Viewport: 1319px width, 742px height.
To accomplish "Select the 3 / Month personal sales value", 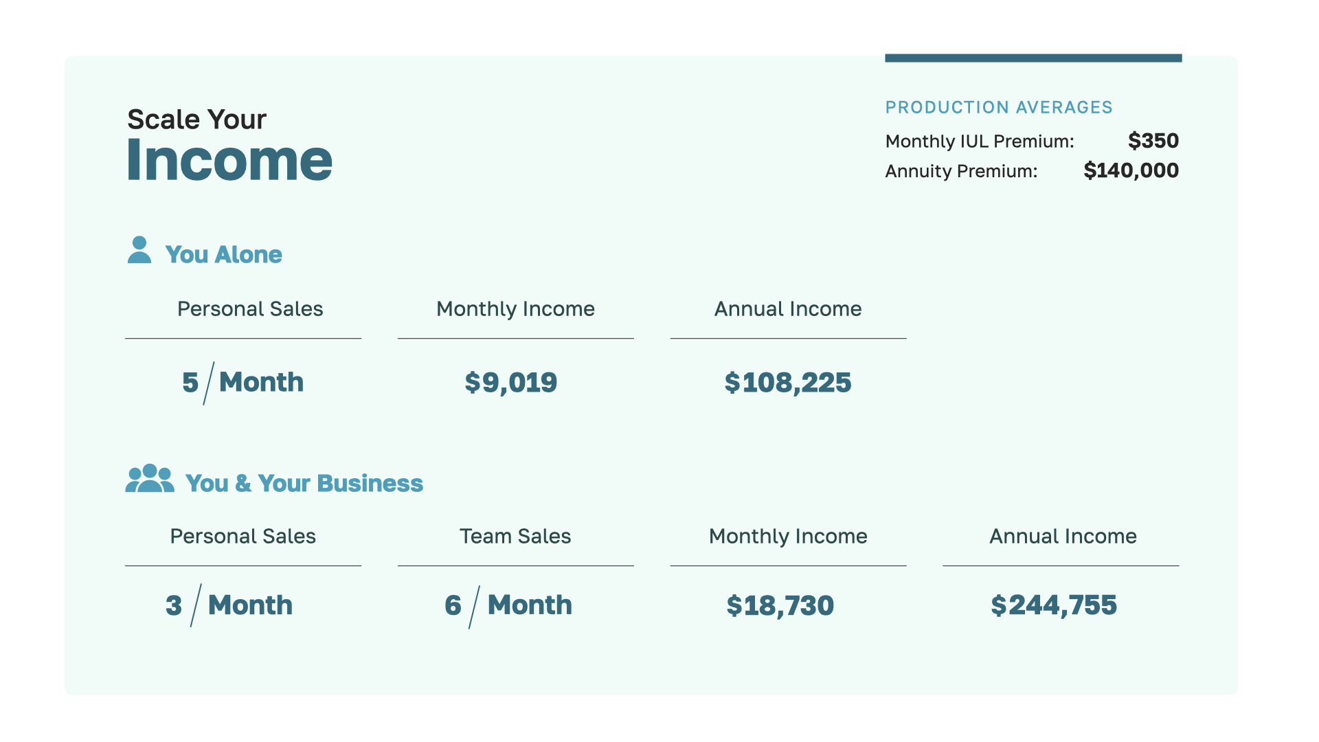I will 229,605.
